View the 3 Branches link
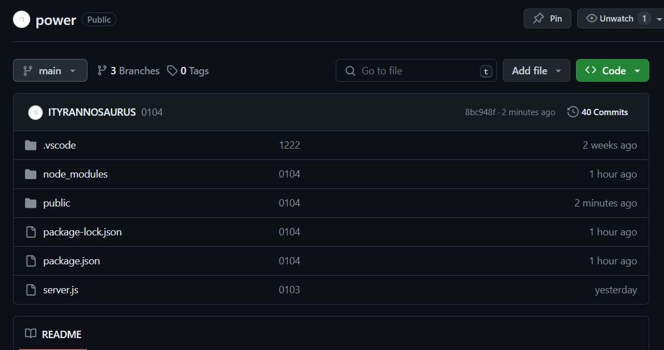The height and width of the screenshot is (350, 664). click(128, 71)
